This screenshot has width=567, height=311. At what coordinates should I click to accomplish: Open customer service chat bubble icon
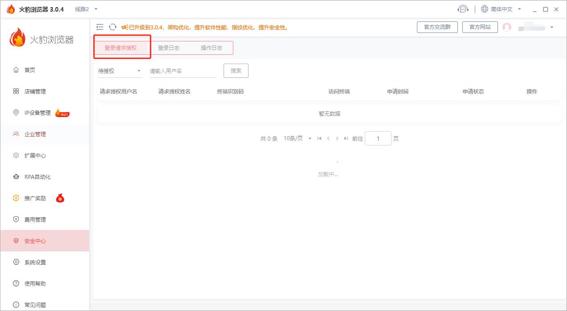(x=463, y=9)
